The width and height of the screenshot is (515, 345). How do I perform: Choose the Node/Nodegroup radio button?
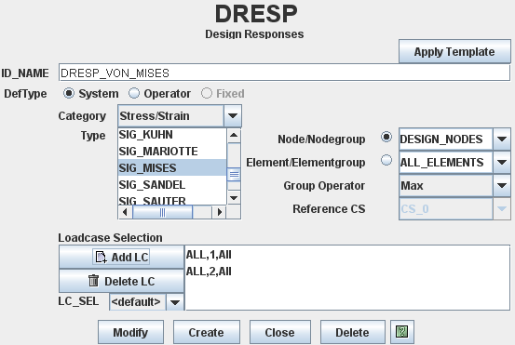[x=386, y=137]
